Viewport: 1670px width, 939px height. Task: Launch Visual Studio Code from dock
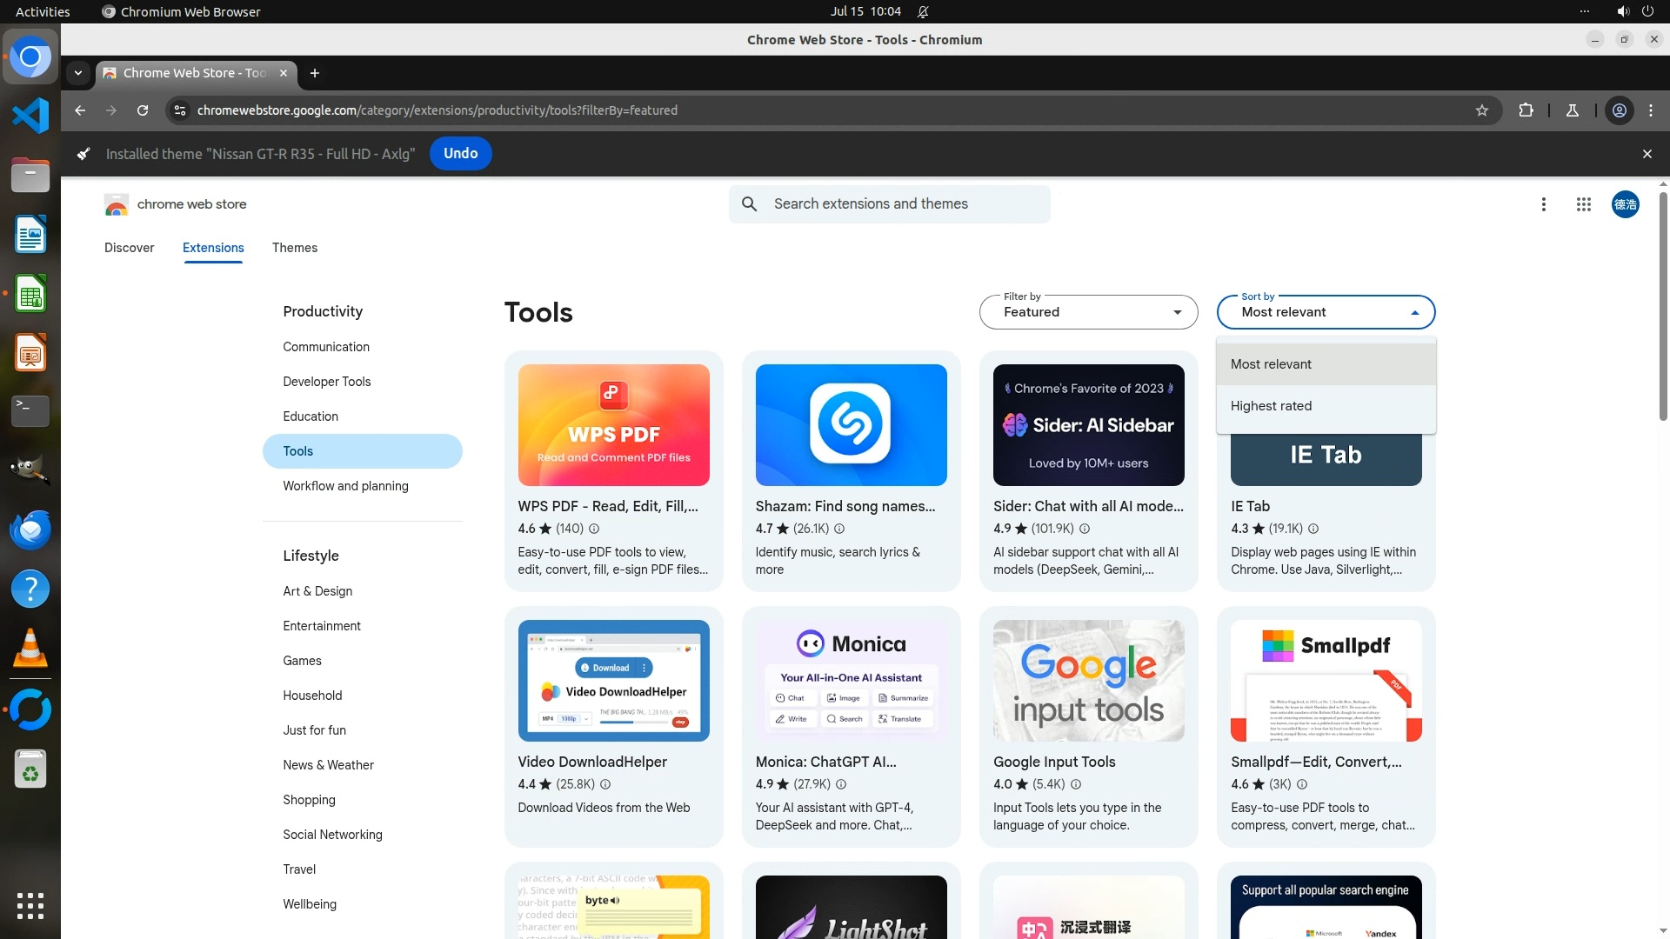[x=30, y=116]
